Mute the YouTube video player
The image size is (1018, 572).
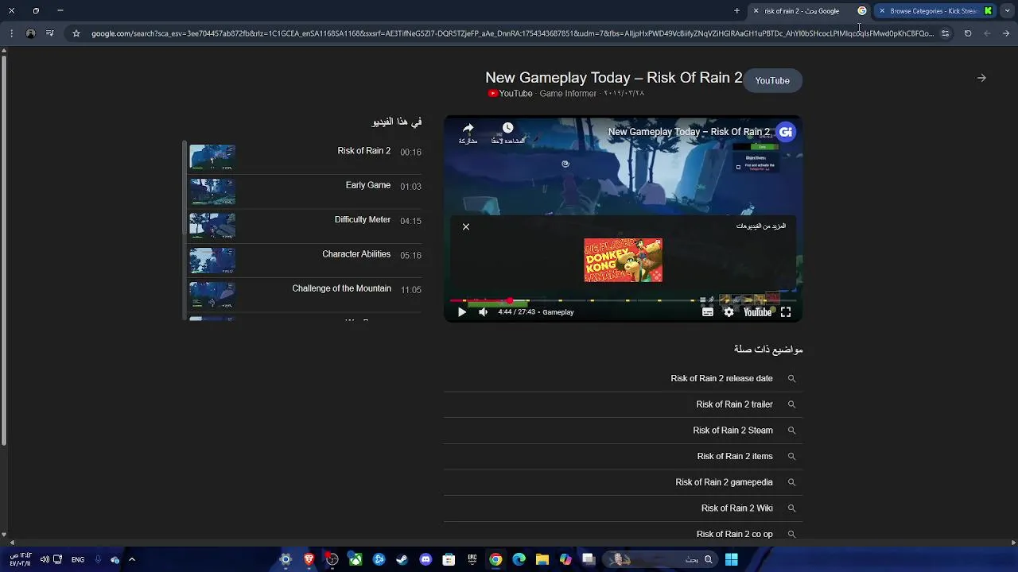point(483,312)
